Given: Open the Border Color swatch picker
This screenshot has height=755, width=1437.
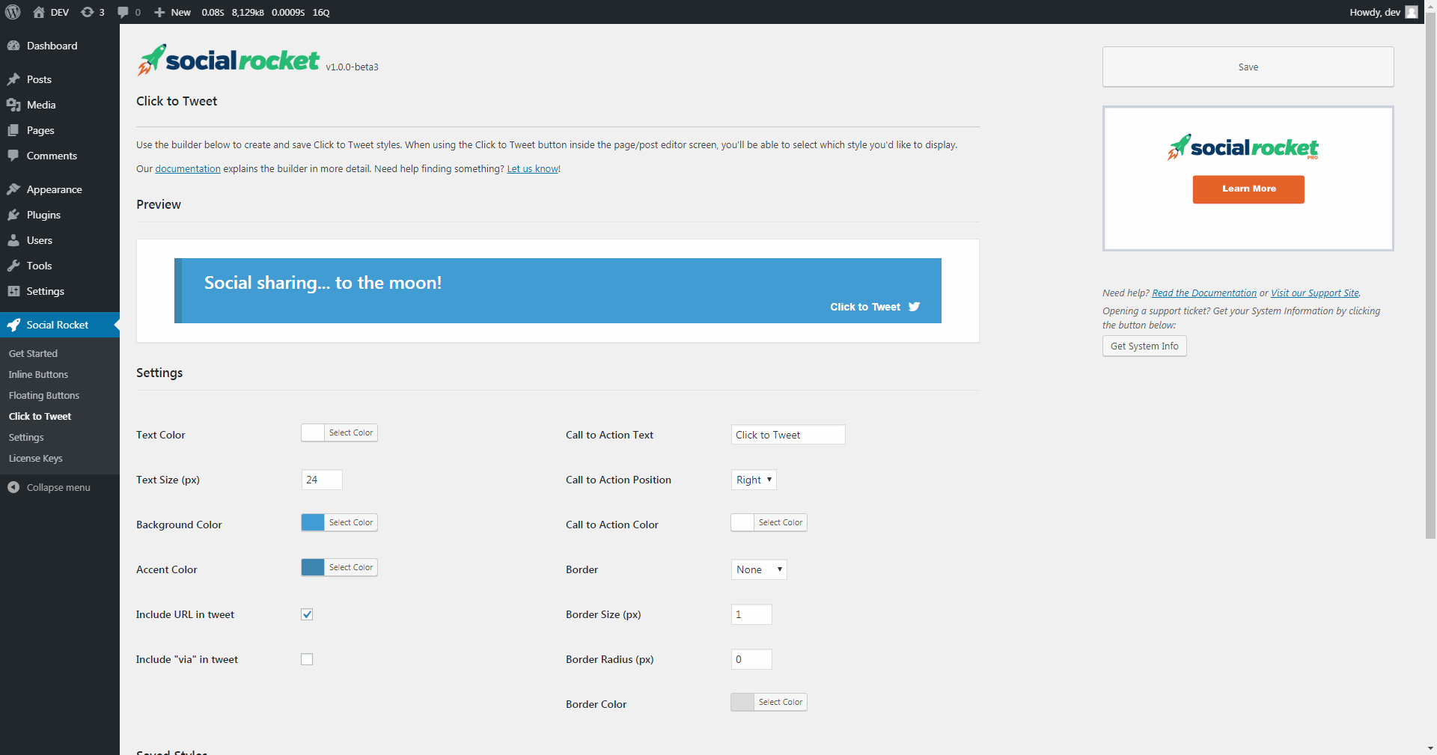Looking at the screenshot, I should [x=769, y=702].
